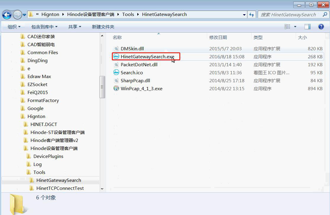This screenshot has width=330, height=215.
Task: Click the refresh button beside address bar
Action: [x=252, y=14]
